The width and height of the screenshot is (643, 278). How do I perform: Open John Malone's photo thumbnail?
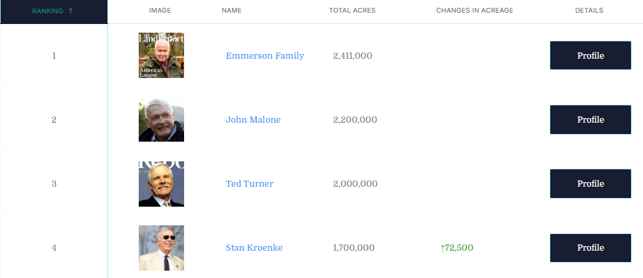point(161,120)
